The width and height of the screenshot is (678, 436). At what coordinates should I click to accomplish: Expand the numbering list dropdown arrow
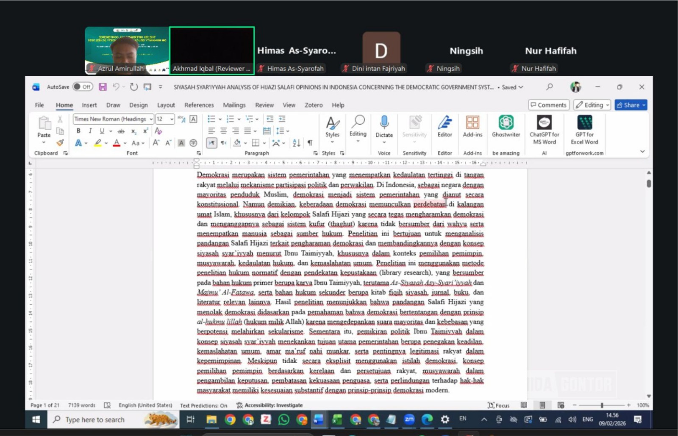coord(239,119)
